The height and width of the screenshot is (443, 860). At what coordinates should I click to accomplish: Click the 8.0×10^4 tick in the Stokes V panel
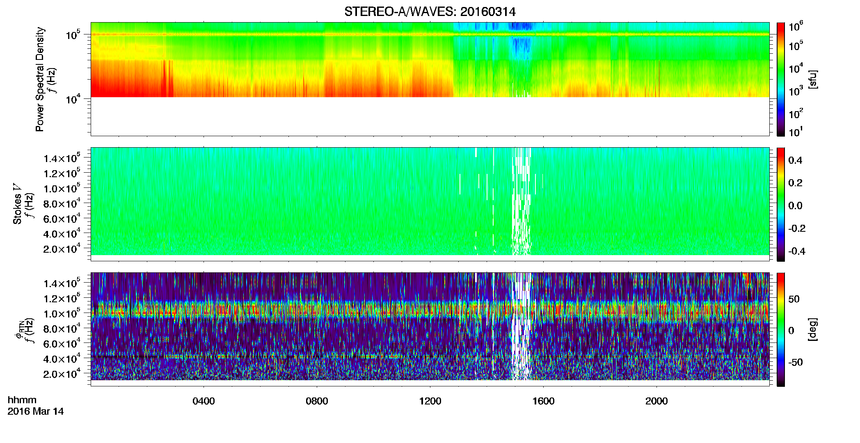click(62, 203)
